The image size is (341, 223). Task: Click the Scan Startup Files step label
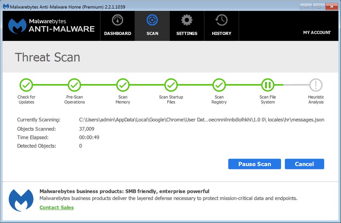click(x=171, y=99)
